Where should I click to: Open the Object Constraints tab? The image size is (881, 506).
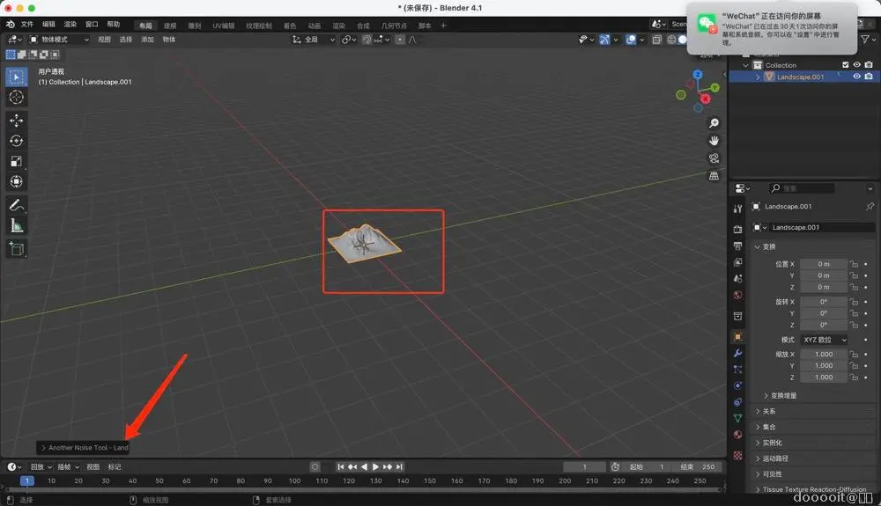point(737,401)
